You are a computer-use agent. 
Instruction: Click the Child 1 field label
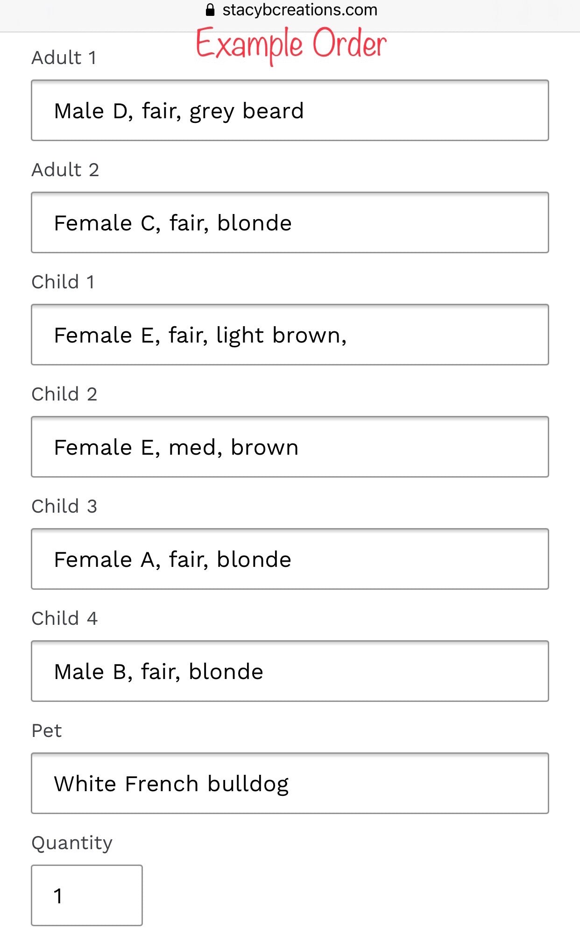[x=63, y=282]
